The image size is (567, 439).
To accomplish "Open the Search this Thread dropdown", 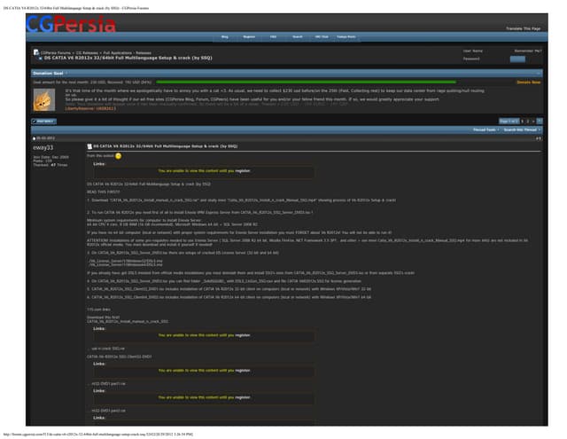I will (521, 129).
